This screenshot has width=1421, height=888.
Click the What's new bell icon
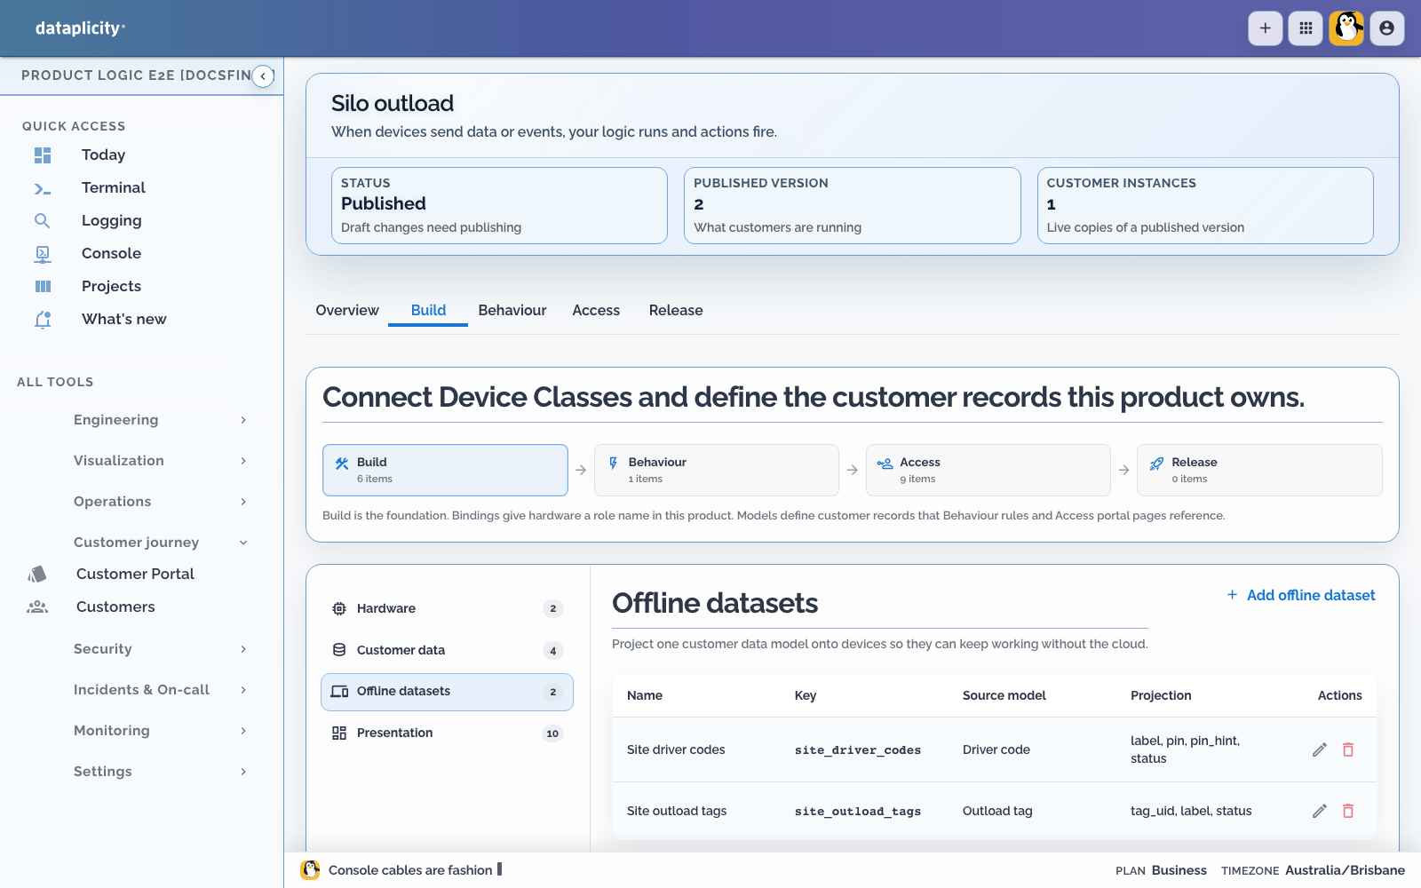coord(43,320)
